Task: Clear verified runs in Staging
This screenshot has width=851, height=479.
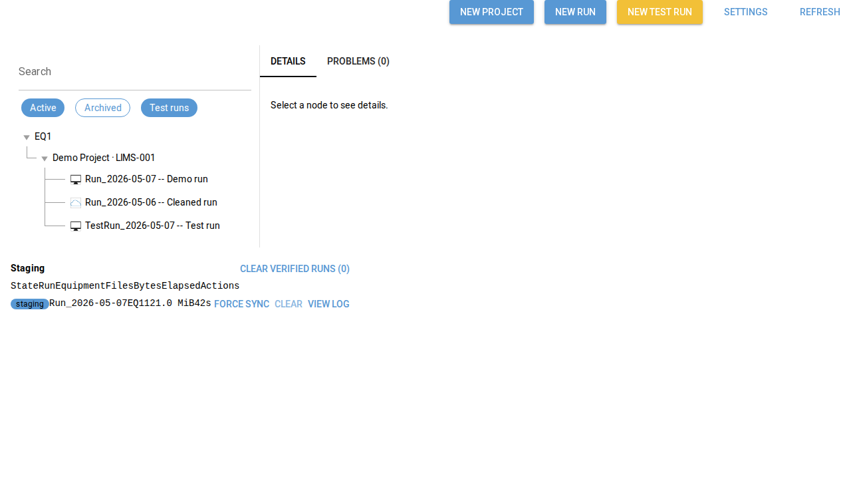Action: (x=295, y=269)
